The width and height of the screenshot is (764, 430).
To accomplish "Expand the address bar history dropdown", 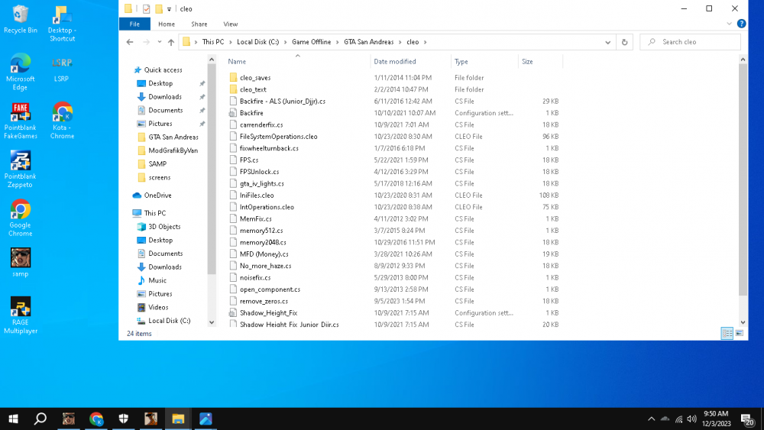I will [x=607, y=42].
